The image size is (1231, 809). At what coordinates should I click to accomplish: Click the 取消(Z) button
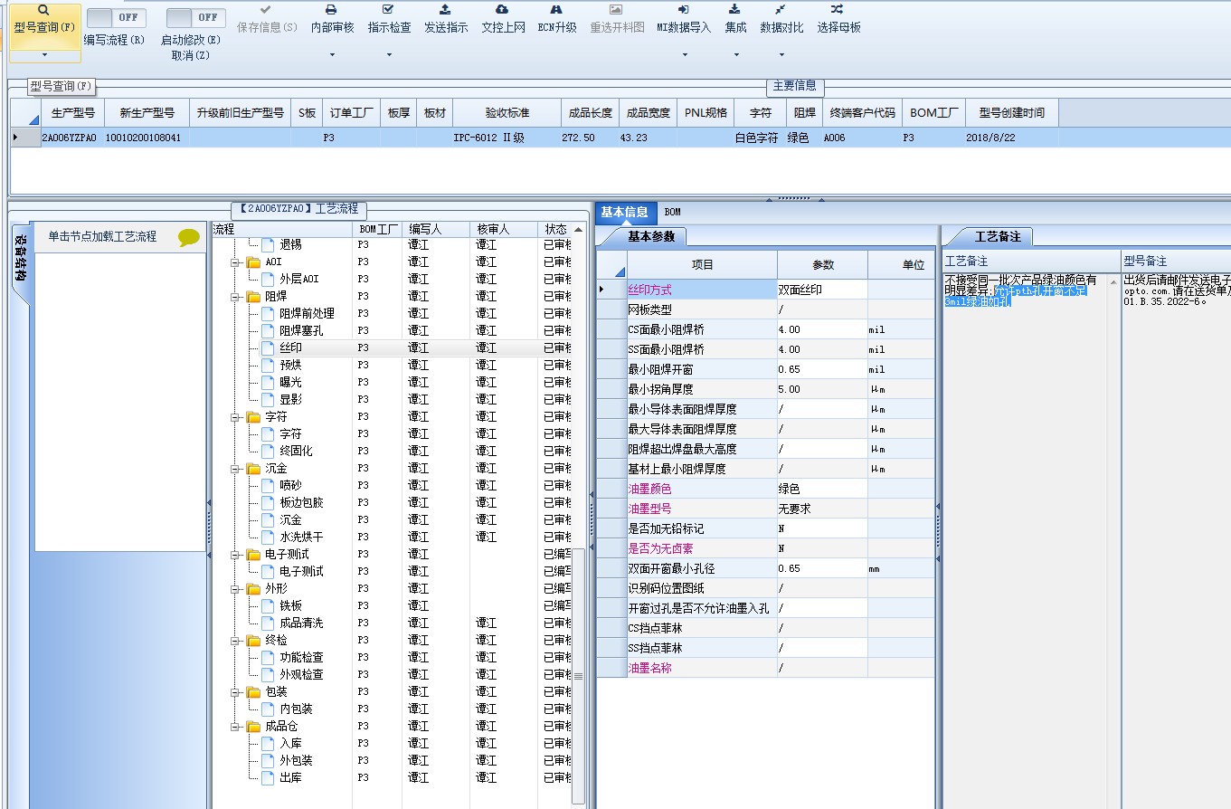click(x=191, y=55)
